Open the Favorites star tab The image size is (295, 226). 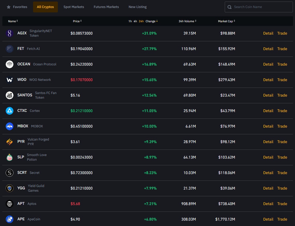pyautogui.click(x=17, y=7)
